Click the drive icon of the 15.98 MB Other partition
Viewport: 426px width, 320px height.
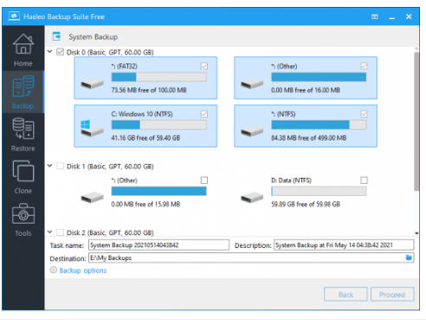(x=92, y=198)
